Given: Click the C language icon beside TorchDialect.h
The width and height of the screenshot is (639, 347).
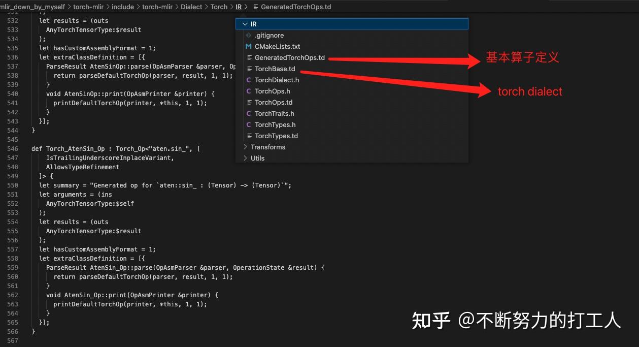Looking at the screenshot, I should (x=248, y=80).
